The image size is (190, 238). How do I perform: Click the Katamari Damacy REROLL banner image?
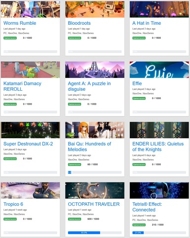pos(30,69)
